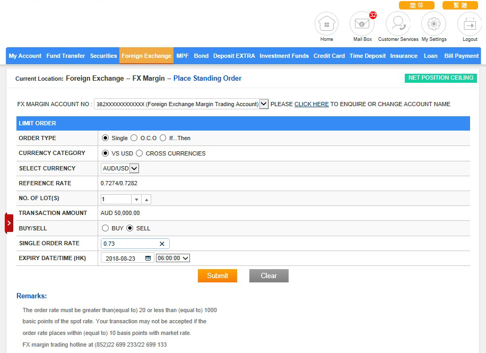
Task: Expand the red side panel arrow
Action: pyautogui.click(x=9, y=223)
